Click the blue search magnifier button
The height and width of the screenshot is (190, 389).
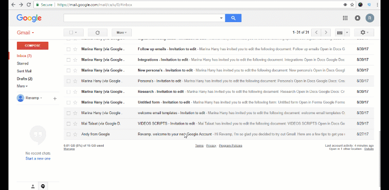point(233,18)
